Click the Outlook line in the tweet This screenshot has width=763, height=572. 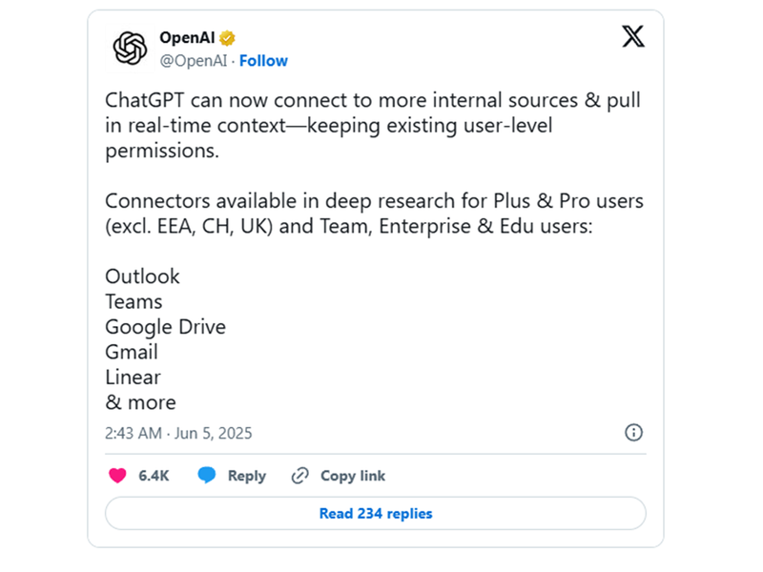142,276
